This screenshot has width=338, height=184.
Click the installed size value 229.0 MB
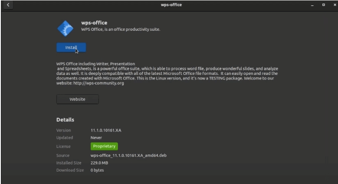99,163
